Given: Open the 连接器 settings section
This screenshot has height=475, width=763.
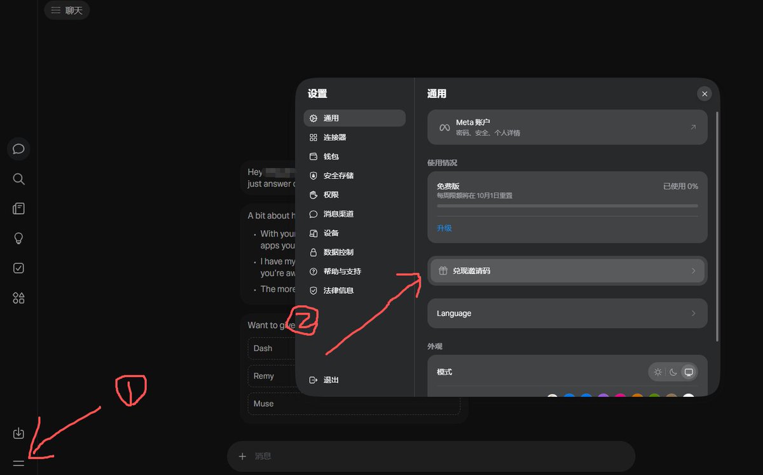Looking at the screenshot, I should pos(354,137).
